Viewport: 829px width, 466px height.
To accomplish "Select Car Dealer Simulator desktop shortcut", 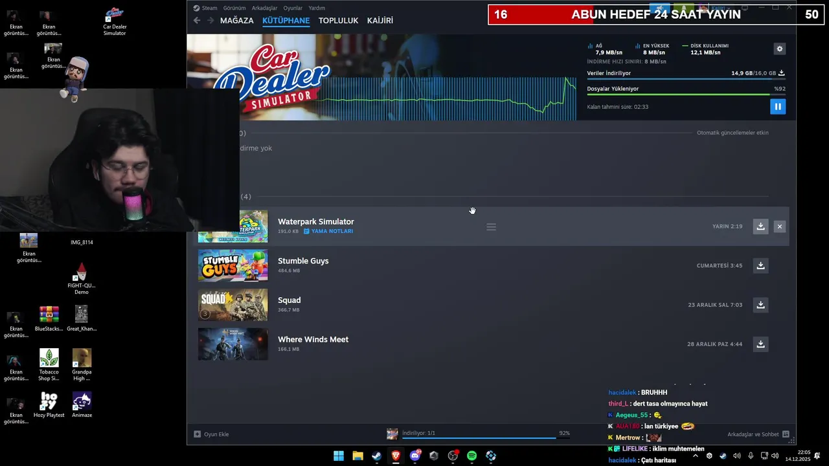I will [x=115, y=22].
